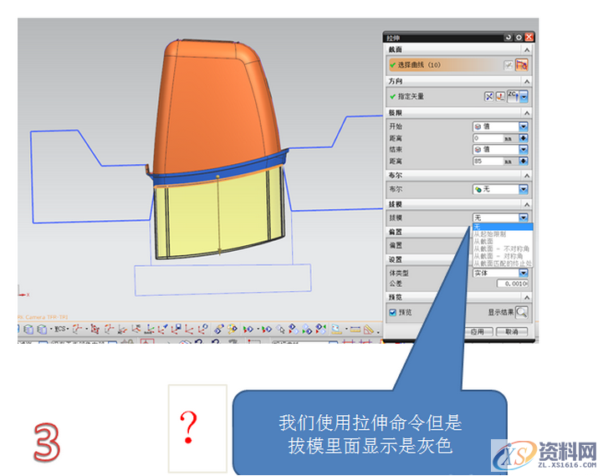Click the ZC axis vector icon
603x476 pixels.
click(x=513, y=96)
